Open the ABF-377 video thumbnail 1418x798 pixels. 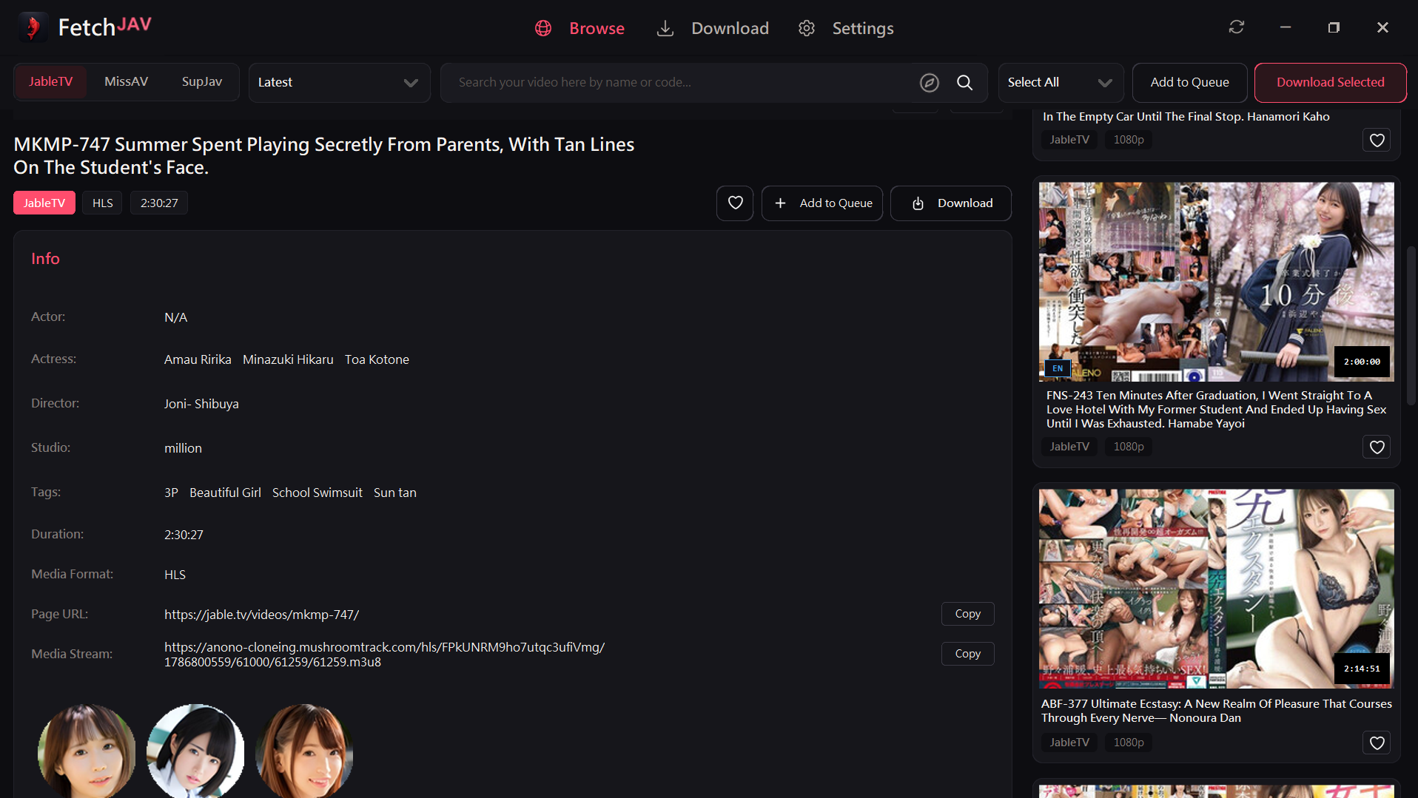tap(1216, 589)
